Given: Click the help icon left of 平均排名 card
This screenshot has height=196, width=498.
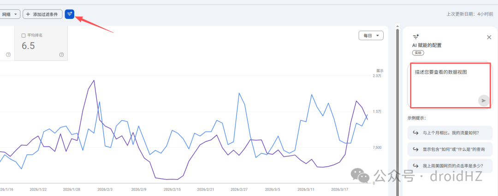Looking at the screenshot, I should [x=8, y=55].
